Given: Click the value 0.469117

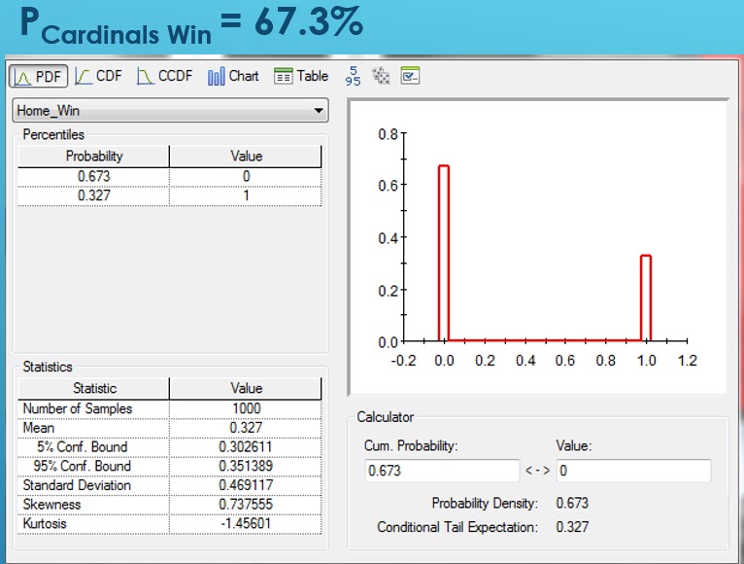Looking at the screenshot, I should click(246, 485).
